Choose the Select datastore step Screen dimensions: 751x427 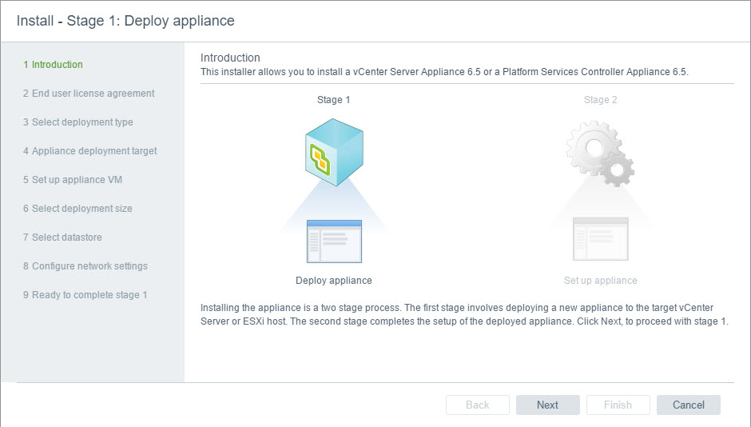point(62,237)
